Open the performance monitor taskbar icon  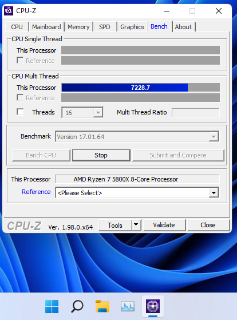(x=128, y=306)
